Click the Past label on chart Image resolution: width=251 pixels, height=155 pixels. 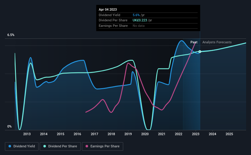194,42
